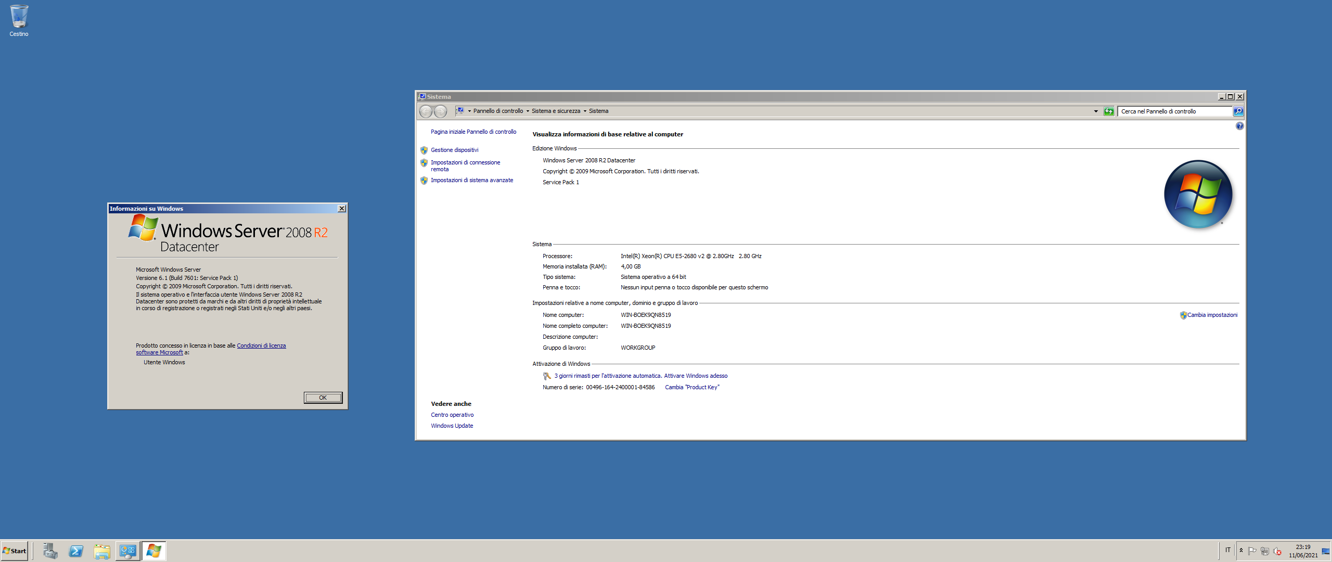Go to Pannello di controllo breadcrumb

[498, 111]
